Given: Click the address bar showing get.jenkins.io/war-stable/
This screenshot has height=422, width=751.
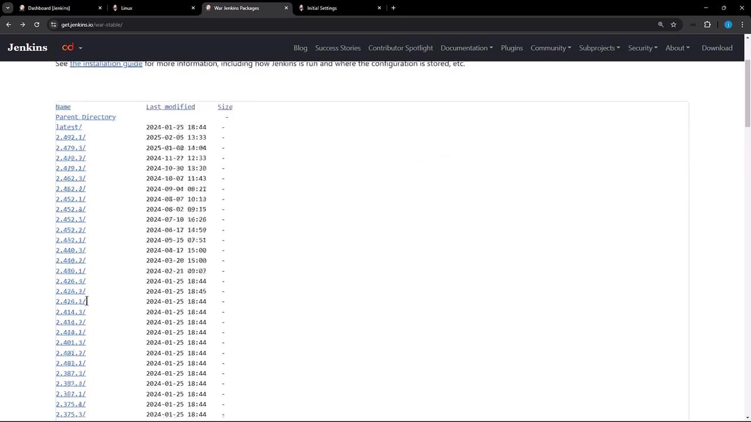Looking at the screenshot, I should coord(352,25).
